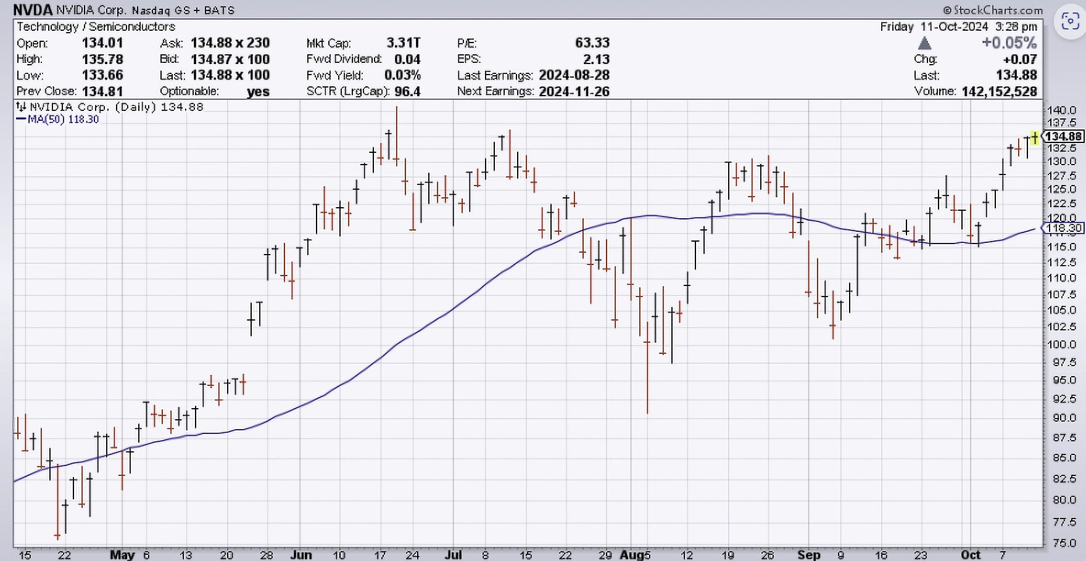The width and height of the screenshot is (1086, 561).
Task: Click the 118.30 moving average tag on price axis
Action: [x=1063, y=228]
